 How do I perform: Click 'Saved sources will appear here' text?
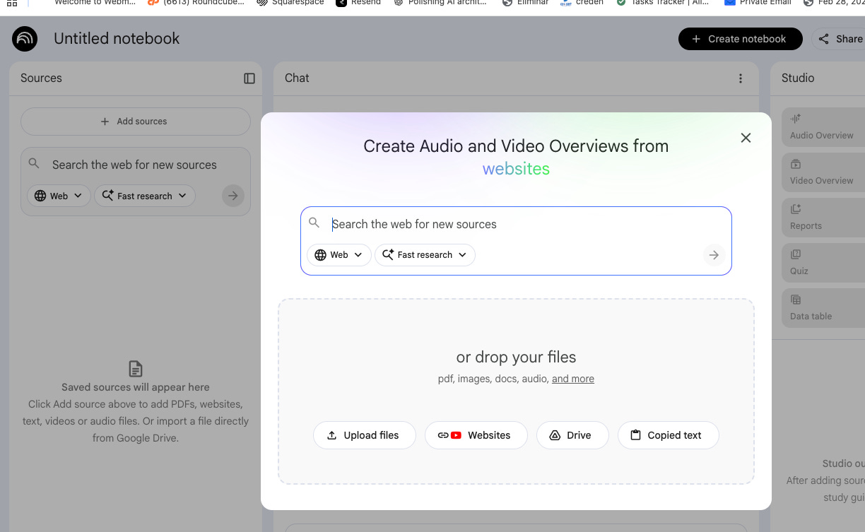pos(136,387)
